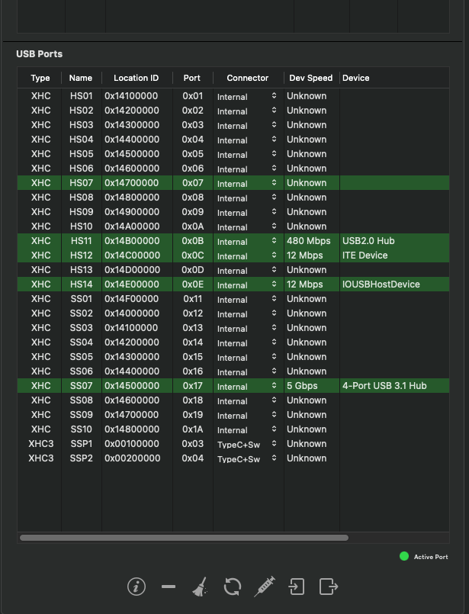The image size is (469, 614).
Task: Open the Connector dropdown for port HS01
Action: click(247, 97)
